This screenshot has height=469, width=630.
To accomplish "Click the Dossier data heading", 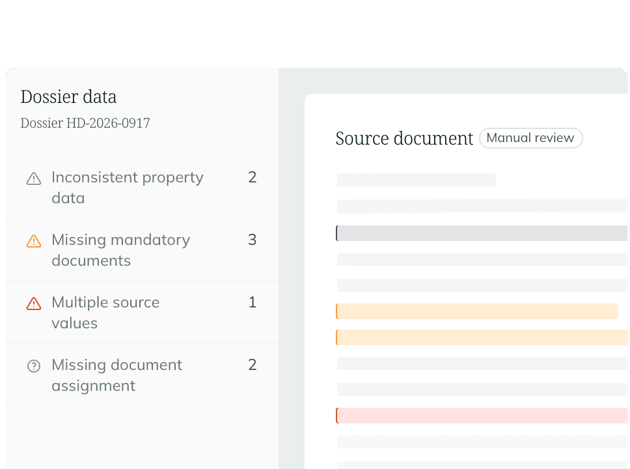I will (x=68, y=97).
